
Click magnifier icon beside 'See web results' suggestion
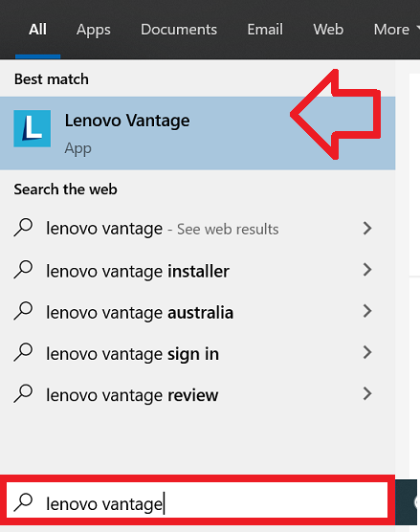point(23,228)
